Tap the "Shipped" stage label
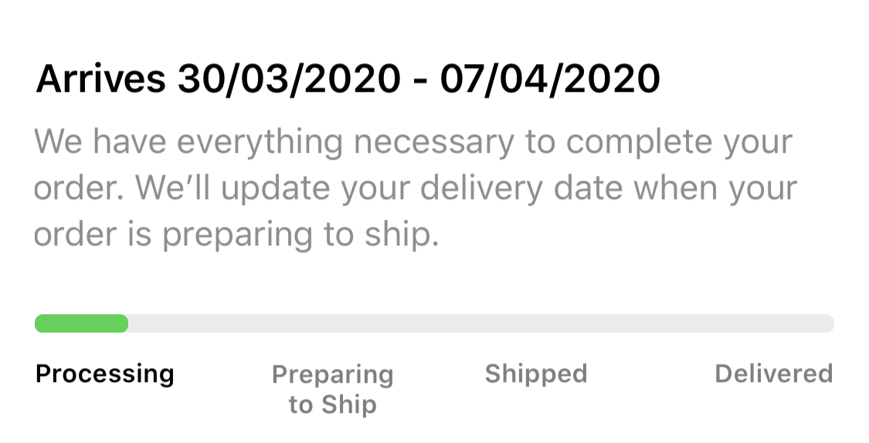This screenshot has width=869, height=443. tap(536, 374)
